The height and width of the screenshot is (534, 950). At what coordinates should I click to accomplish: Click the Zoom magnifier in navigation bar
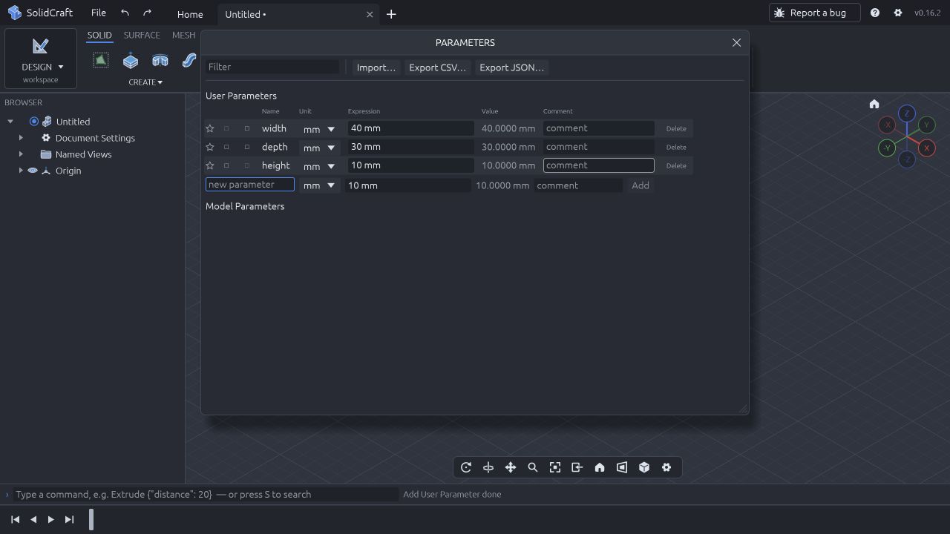(533, 467)
